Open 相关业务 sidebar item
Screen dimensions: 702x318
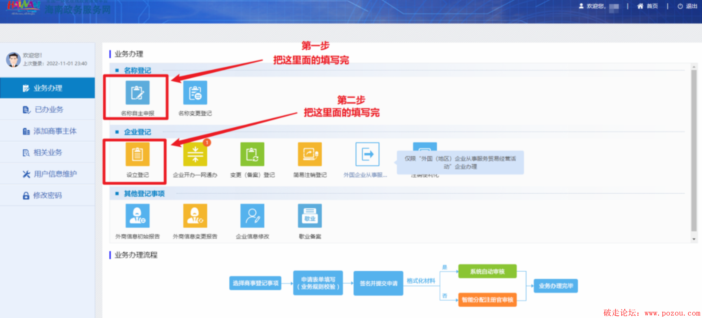click(x=48, y=153)
